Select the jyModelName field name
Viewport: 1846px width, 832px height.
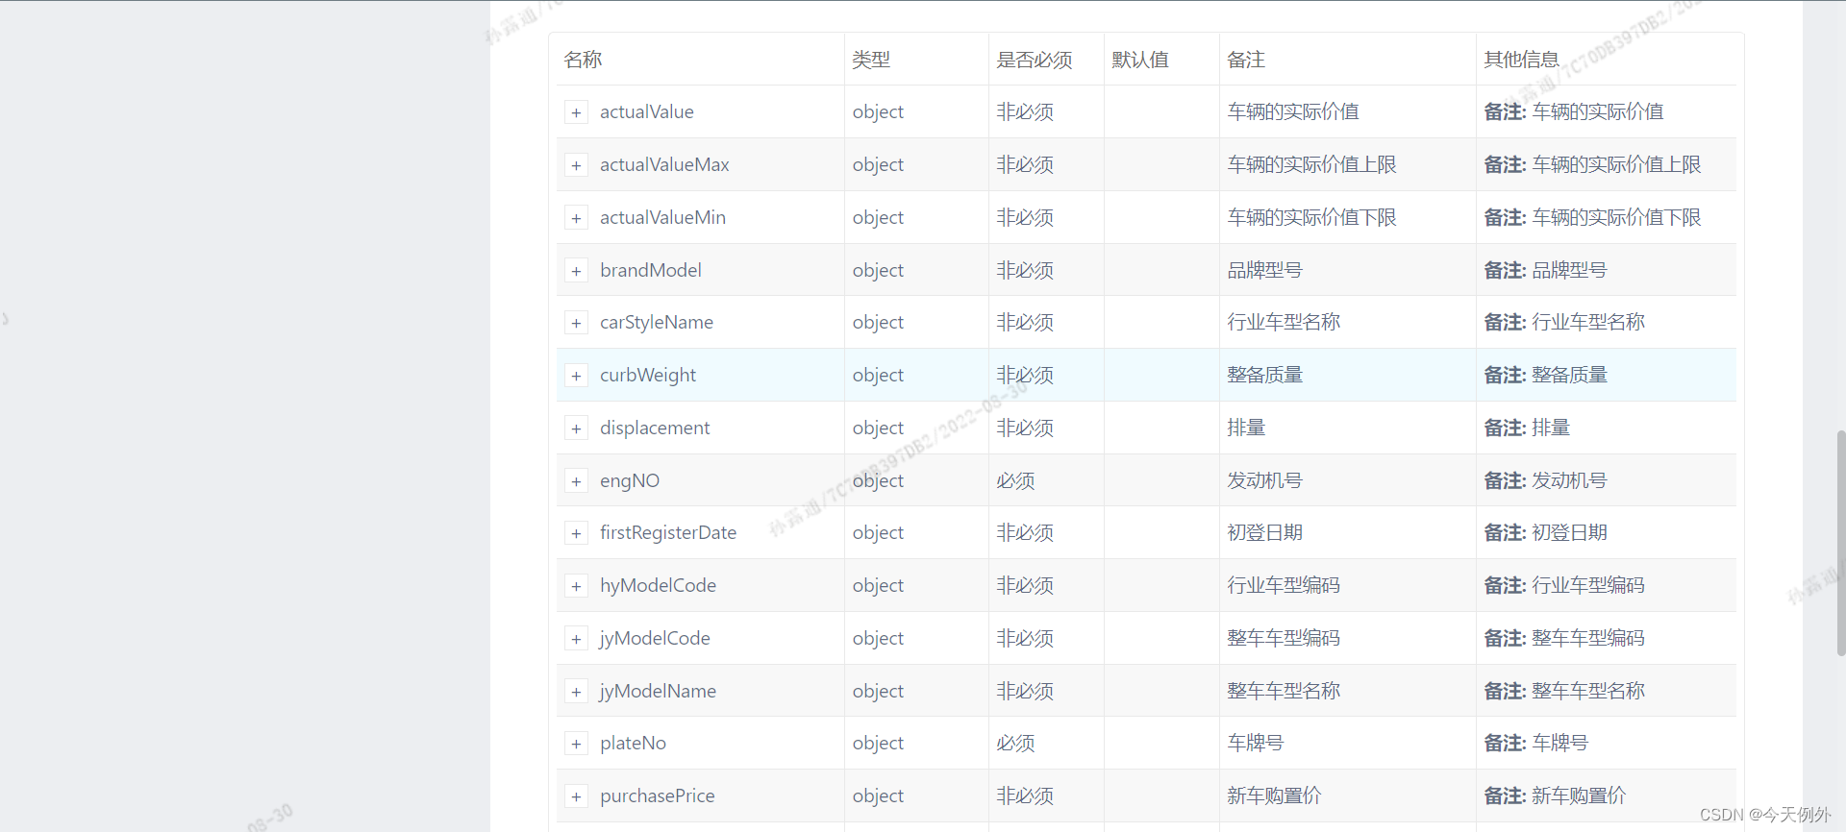658,691
